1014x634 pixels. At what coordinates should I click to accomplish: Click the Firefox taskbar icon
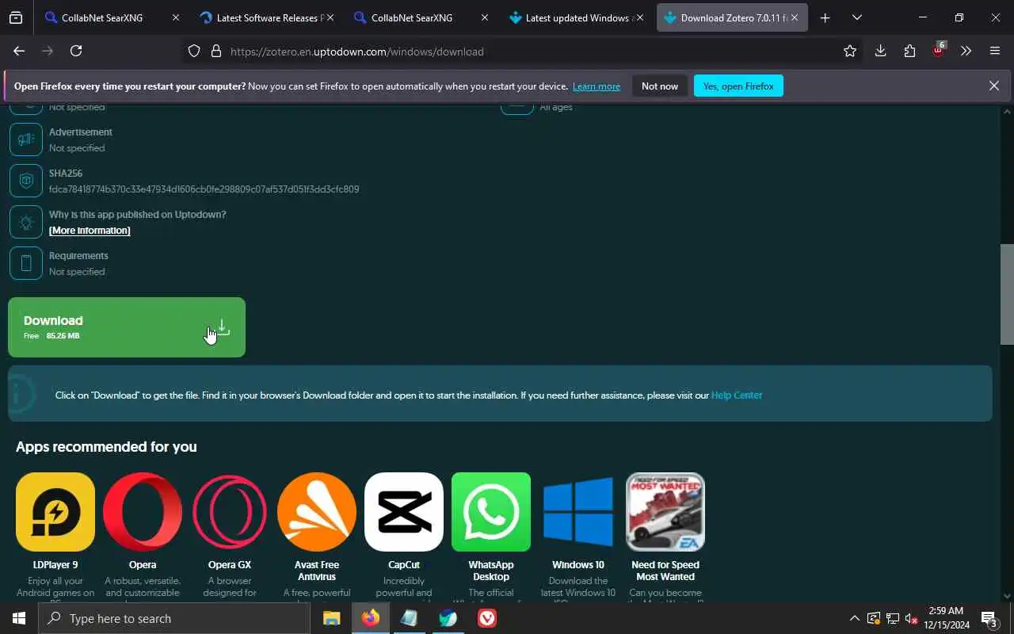tap(371, 618)
